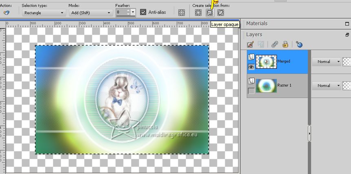Toggle the layer link paperclip icon
This screenshot has height=174, width=351.
(x=274, y=44)
